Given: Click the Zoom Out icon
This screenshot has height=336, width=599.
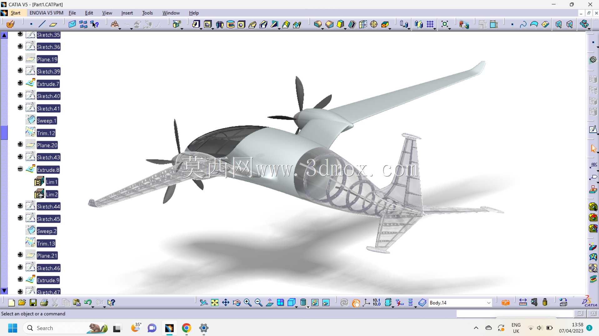Looking at the screenshot, I should [x=259, y=302].
